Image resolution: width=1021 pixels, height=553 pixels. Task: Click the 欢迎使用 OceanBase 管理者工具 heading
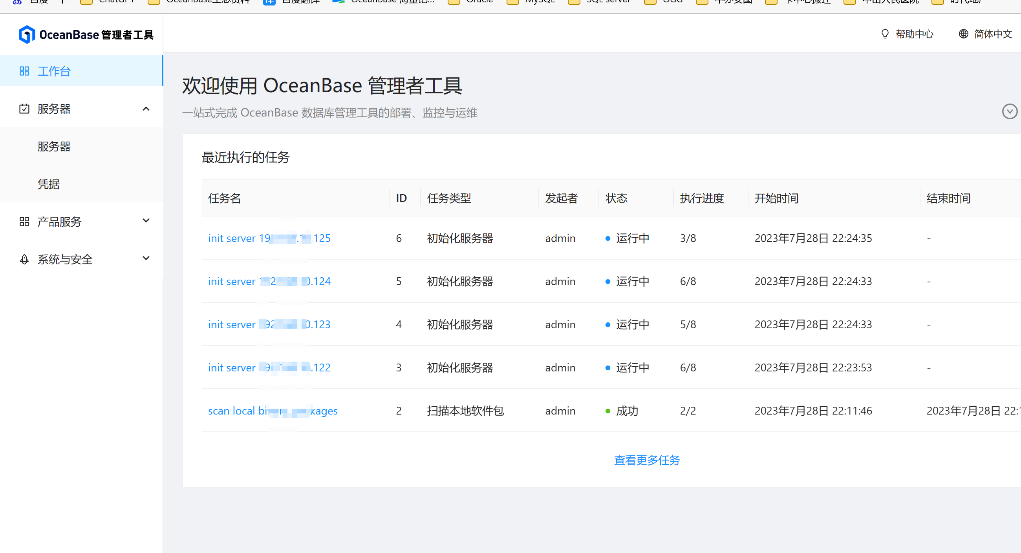[322, 85]
